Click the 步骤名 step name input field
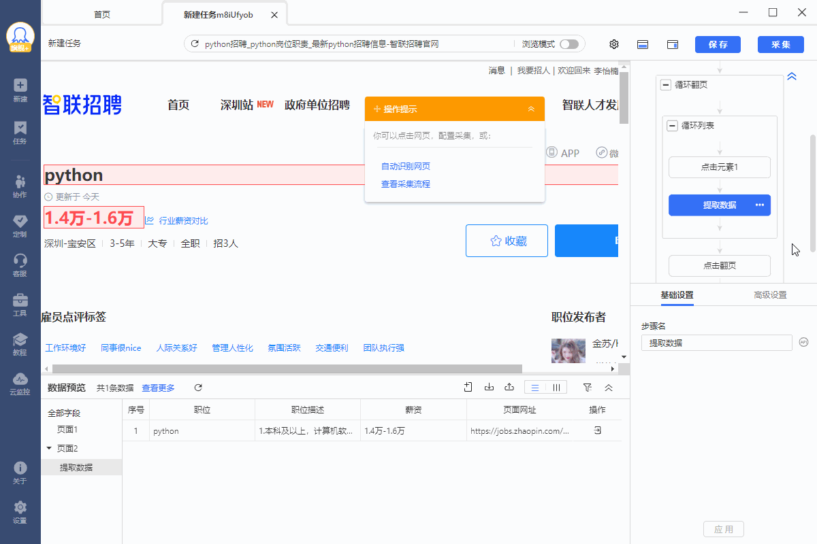 tap(717, 343)
